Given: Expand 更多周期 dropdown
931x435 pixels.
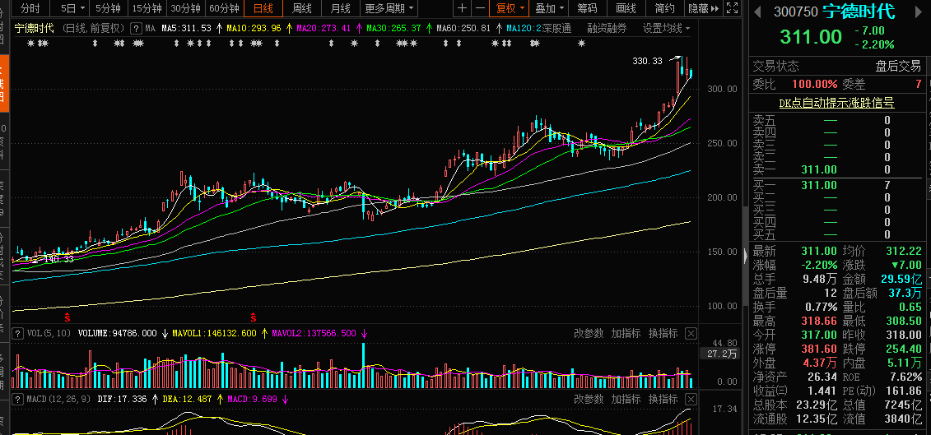Looking at the screenshot, I should click(x=389, y=8).
